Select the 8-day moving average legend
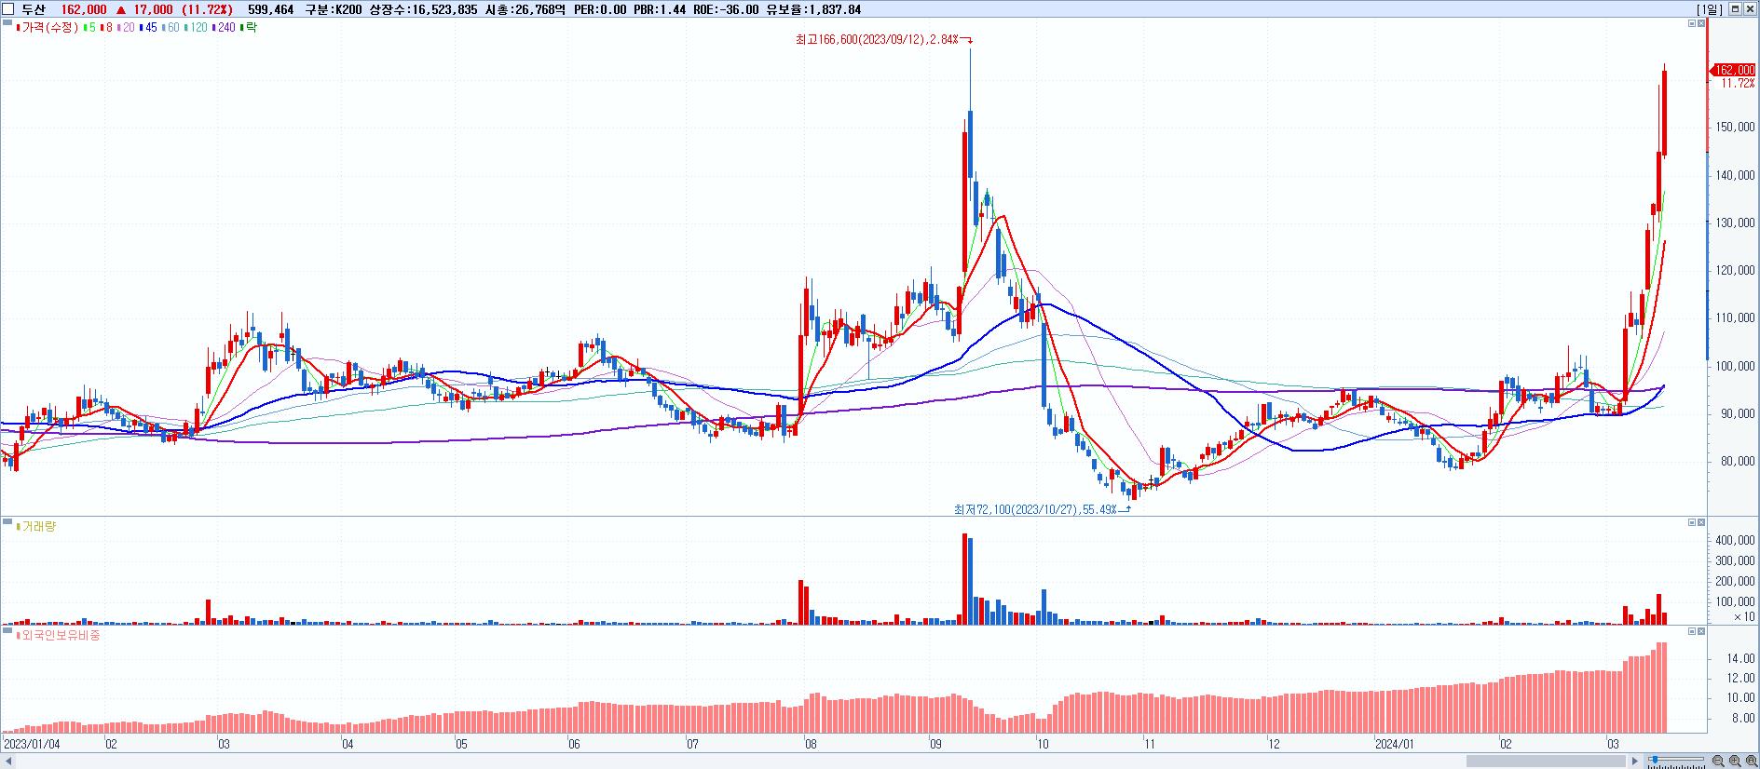The height and width of the screenshot is (769, 1760). pos(106,27)
